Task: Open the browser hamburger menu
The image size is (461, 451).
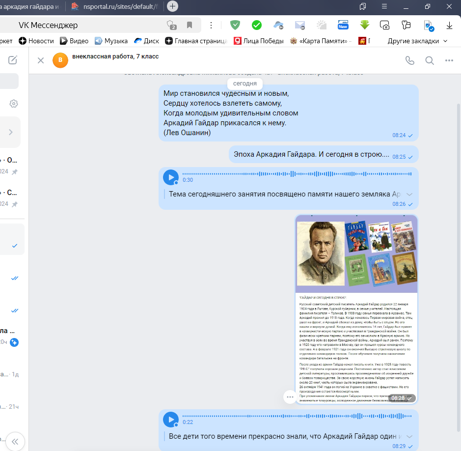Action: tap(384, 6)
